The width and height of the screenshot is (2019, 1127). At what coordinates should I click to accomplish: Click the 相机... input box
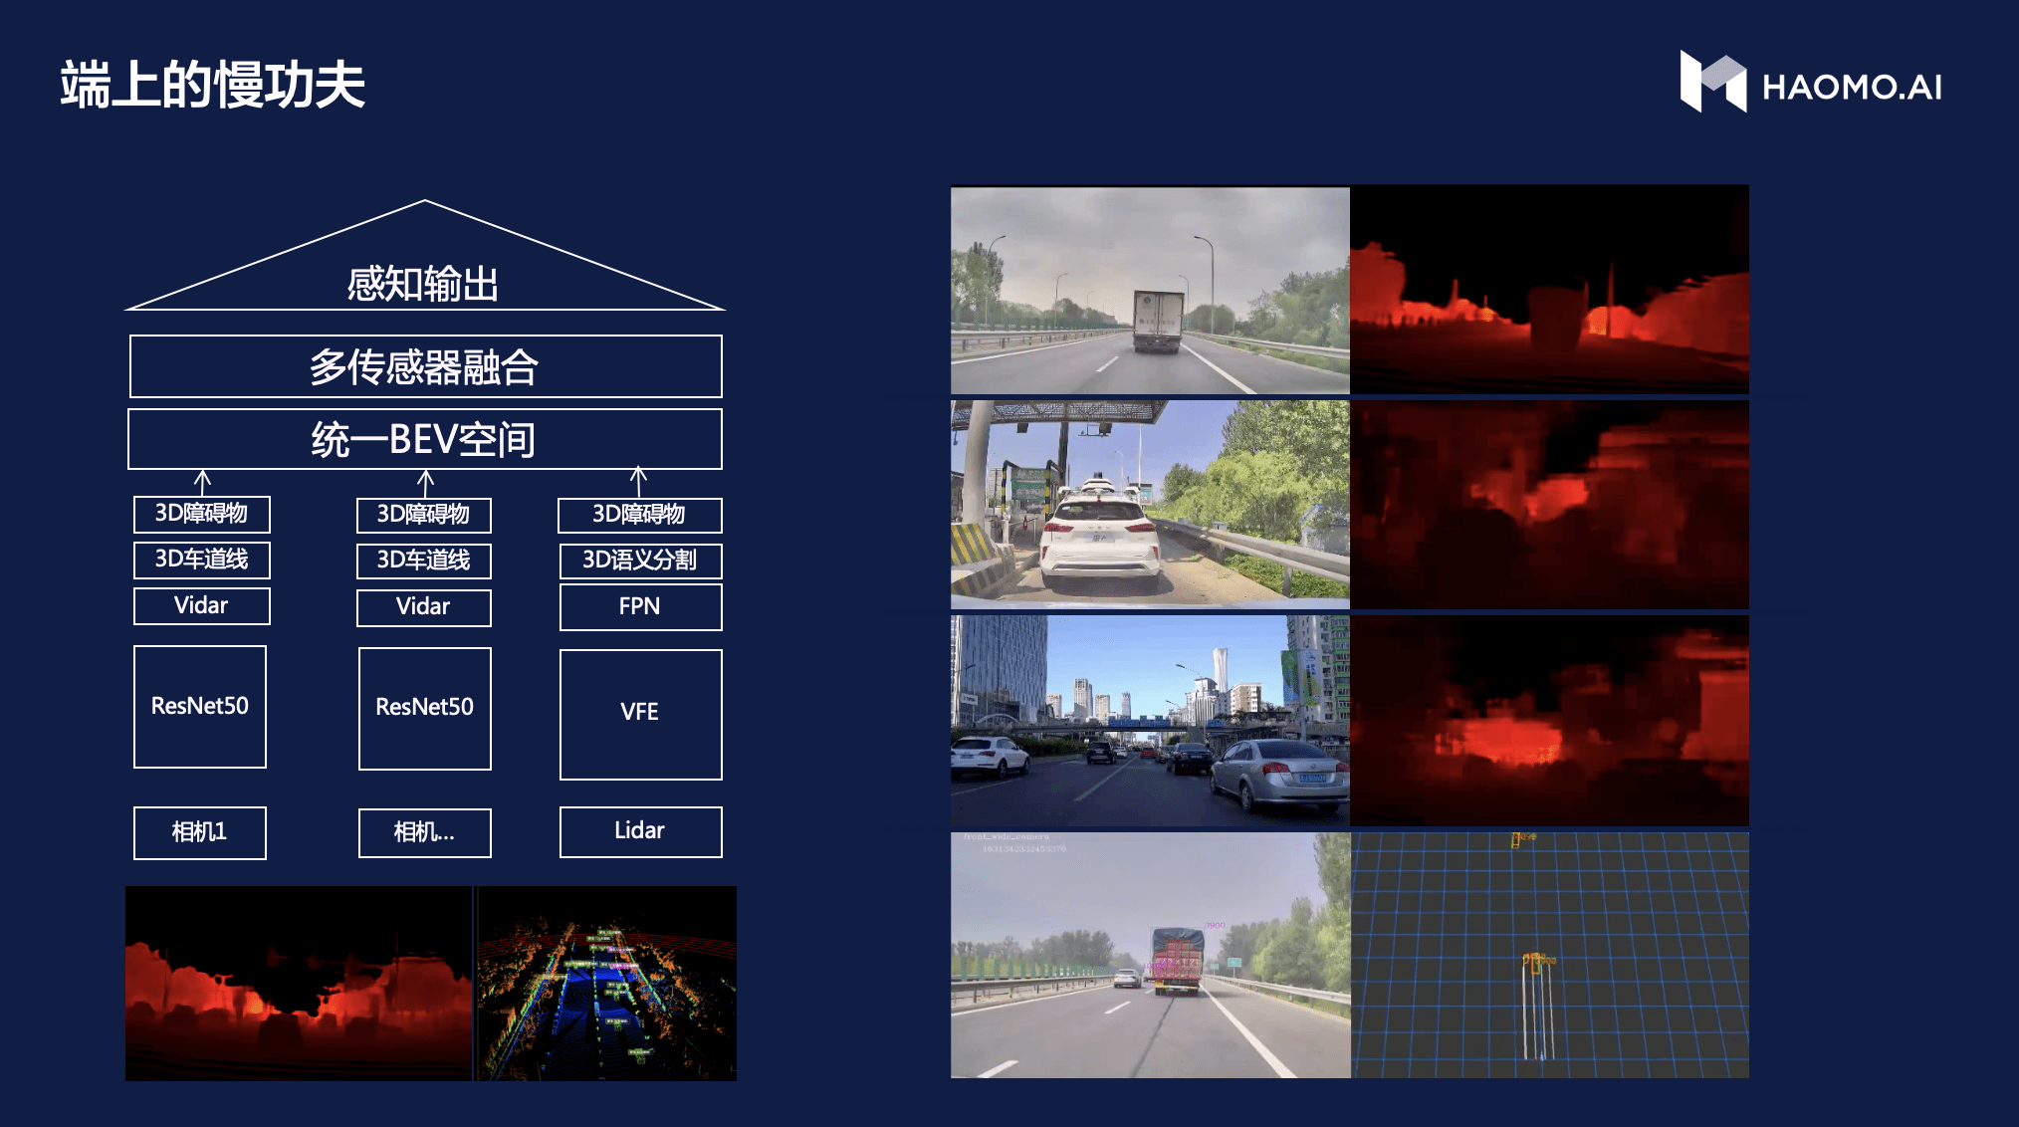(x=424, y=832)
